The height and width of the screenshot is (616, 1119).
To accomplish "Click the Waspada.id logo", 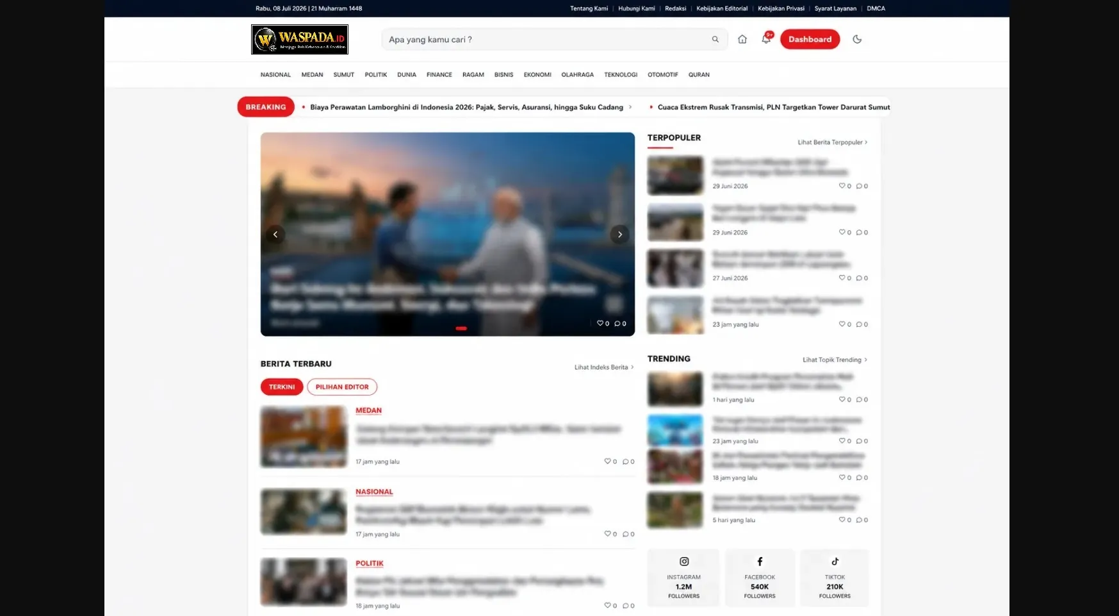I will [x=300, y=40].
